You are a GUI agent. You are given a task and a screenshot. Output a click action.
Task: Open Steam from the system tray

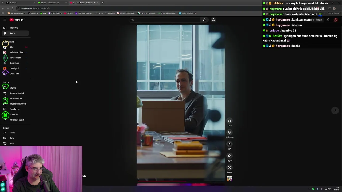(317, 189)
